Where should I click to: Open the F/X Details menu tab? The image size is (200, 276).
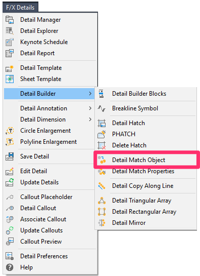pos(20,8)
